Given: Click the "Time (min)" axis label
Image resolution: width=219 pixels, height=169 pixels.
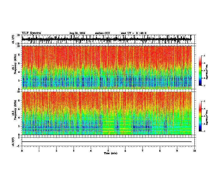Looking at the screenshot, I should point(111,153).
